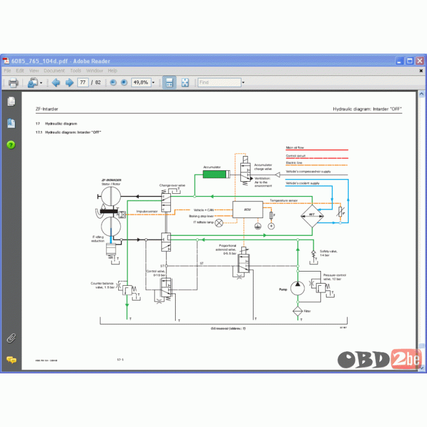This screenshot has width=427, height=427.
Task: Click the 'ECU' box in the diagram
Action: tap(247, 210)
